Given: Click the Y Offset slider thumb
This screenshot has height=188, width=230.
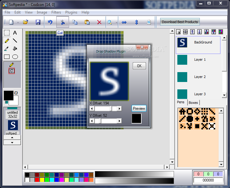Looking at the screenshot, I should 100,121.
